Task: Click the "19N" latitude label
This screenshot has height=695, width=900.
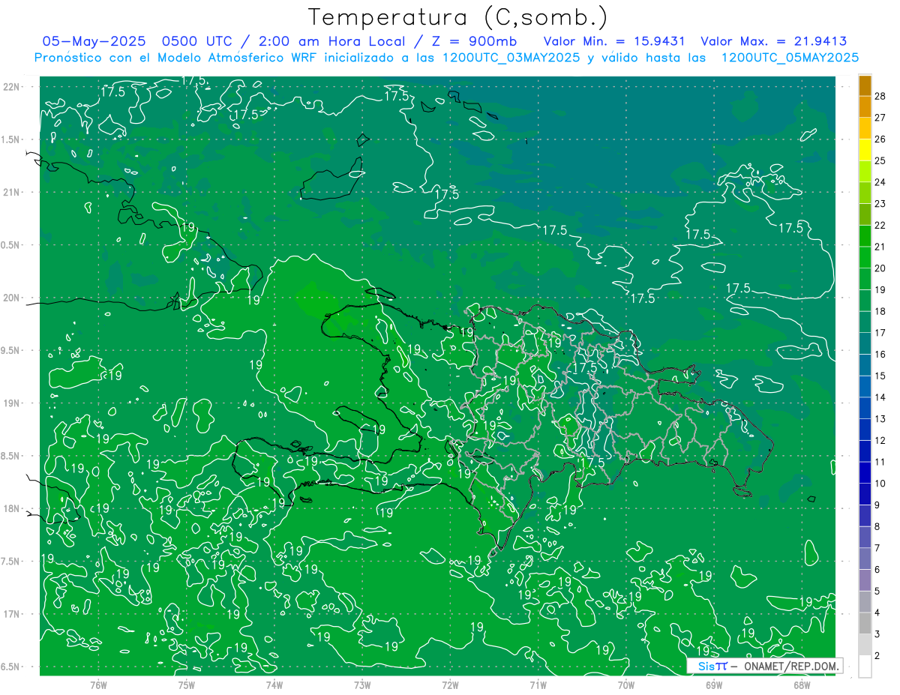Action: click(x=11, y=403)
